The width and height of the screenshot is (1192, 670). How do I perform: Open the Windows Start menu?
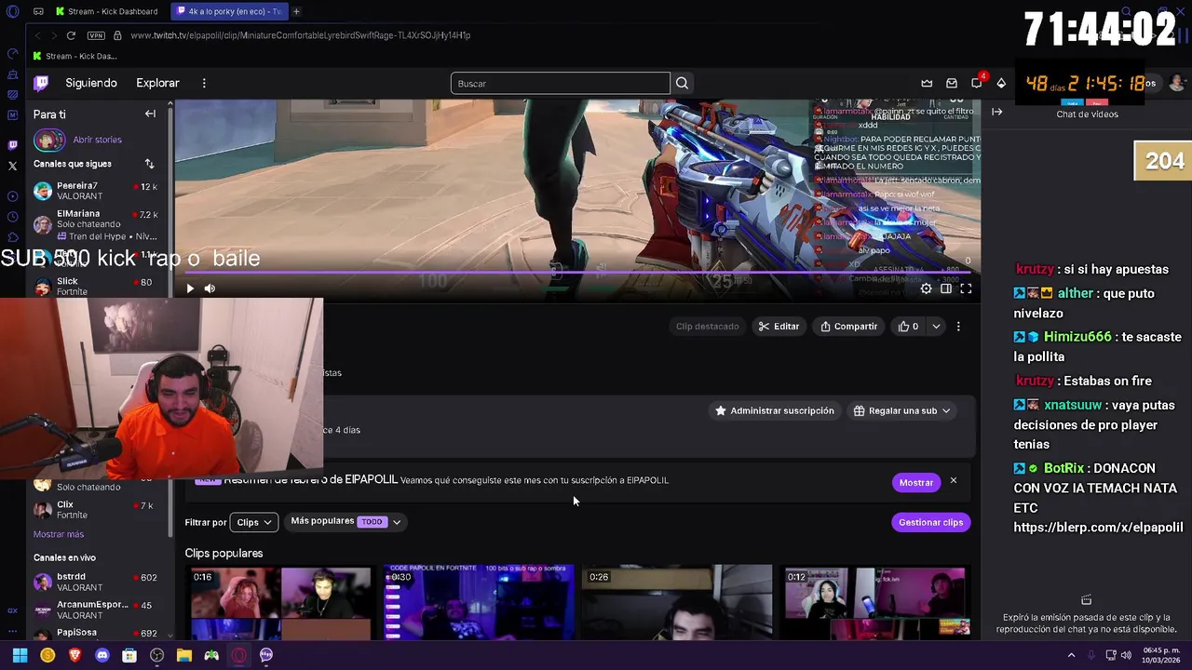(x=20, y=655)
